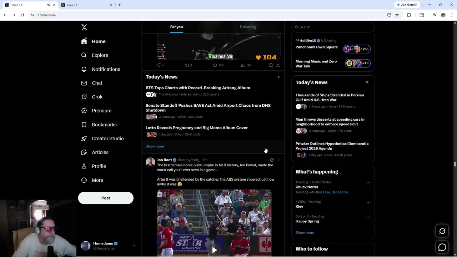Join Morning Music and Zero War Talk
Screen dimensions: 457x257
click(333, 64)
